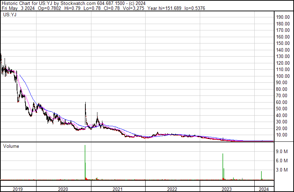Click the '2021' year label on time axis
The width and height of the screenshot is (294, 192).
point(118,189)
